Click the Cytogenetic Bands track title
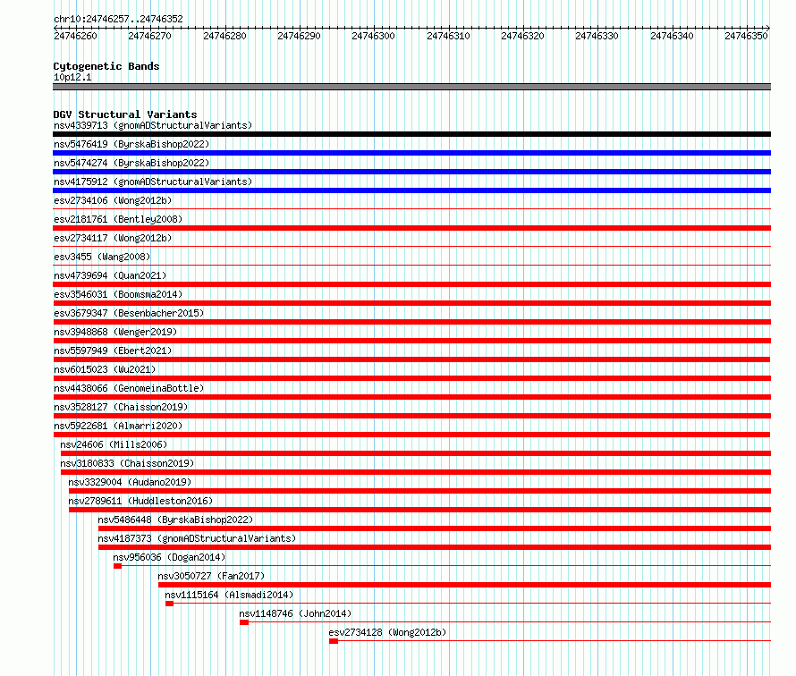 (x=106, y=66)
